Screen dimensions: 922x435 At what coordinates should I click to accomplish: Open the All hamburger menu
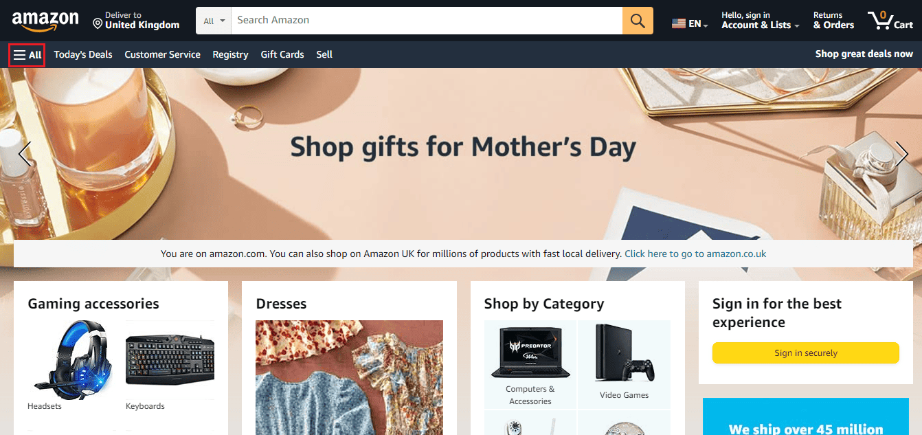click(x=27, y=55)
